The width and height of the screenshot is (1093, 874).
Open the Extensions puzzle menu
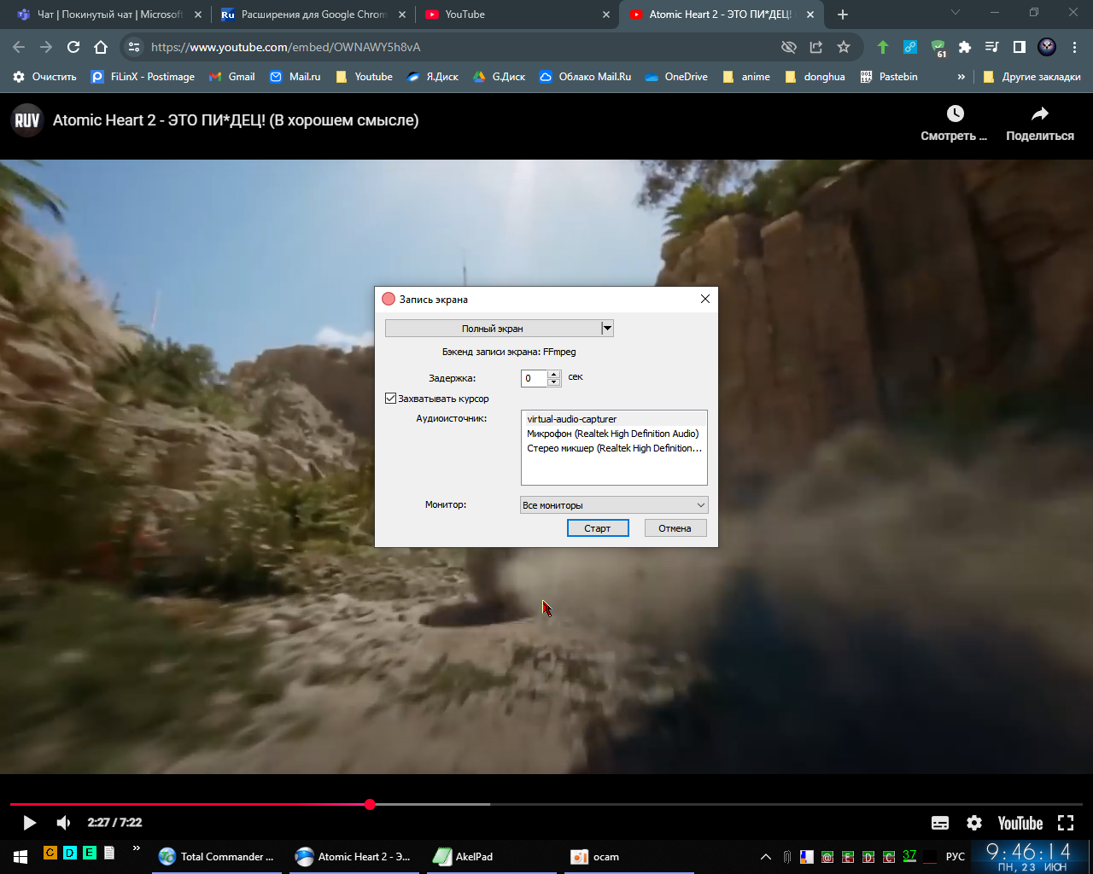pyautogui.click(x=965, y=47)
